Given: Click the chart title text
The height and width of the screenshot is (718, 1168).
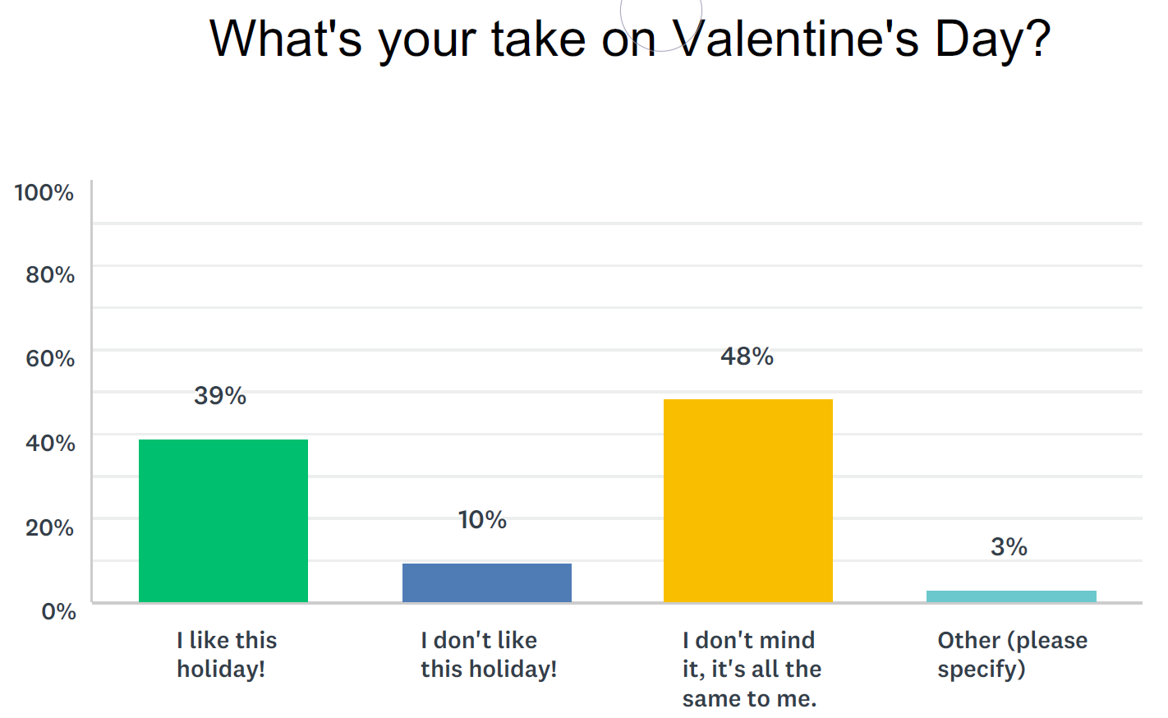Looking at the screenshot, I should tap(630, 39).
